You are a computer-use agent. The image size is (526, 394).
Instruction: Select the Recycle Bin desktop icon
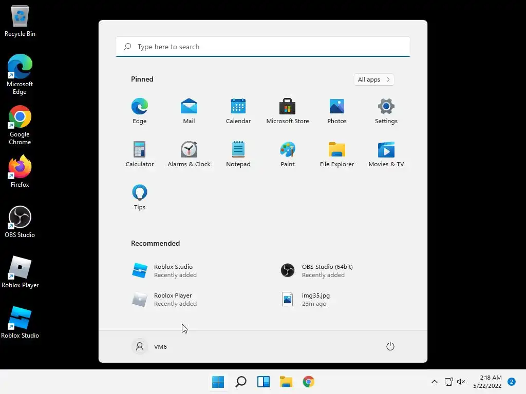point(20,21)
